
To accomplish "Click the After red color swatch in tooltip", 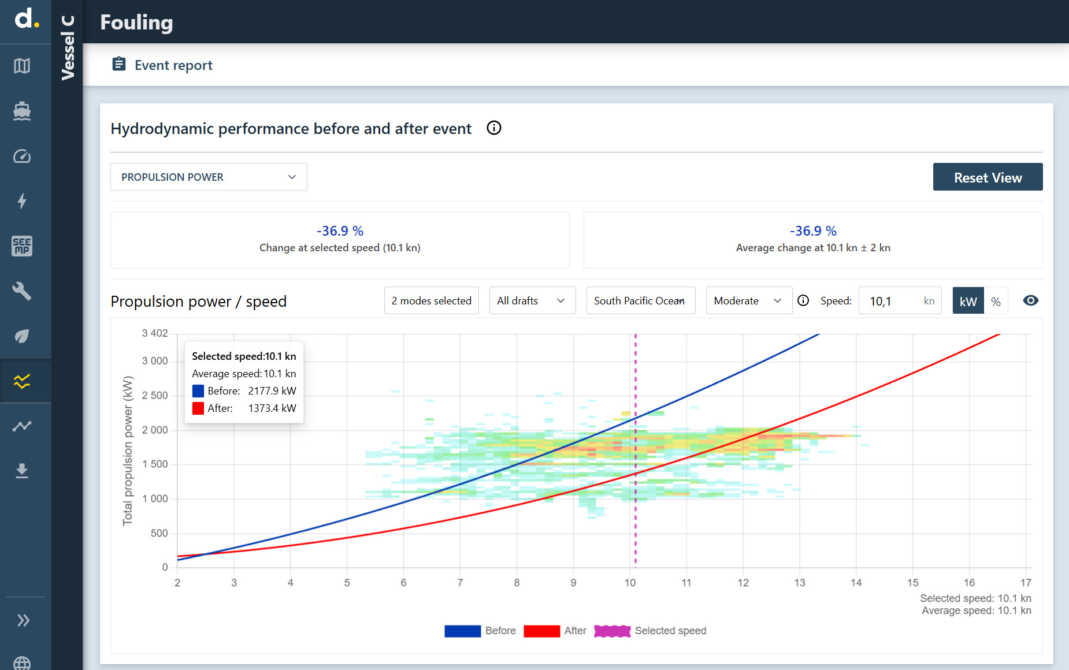I will pyautogui.click(x=198, y=408).
